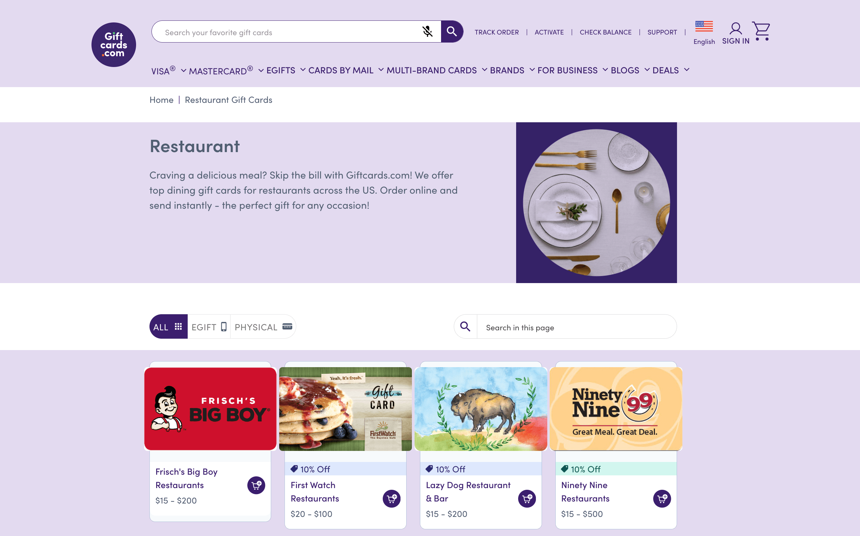
Task: Open the shopping cart icon
Action: (x=761, y=31)
